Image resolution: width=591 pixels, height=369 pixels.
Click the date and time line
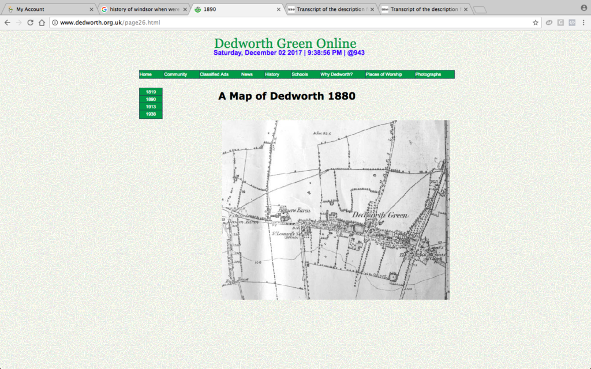click(289, 52)
